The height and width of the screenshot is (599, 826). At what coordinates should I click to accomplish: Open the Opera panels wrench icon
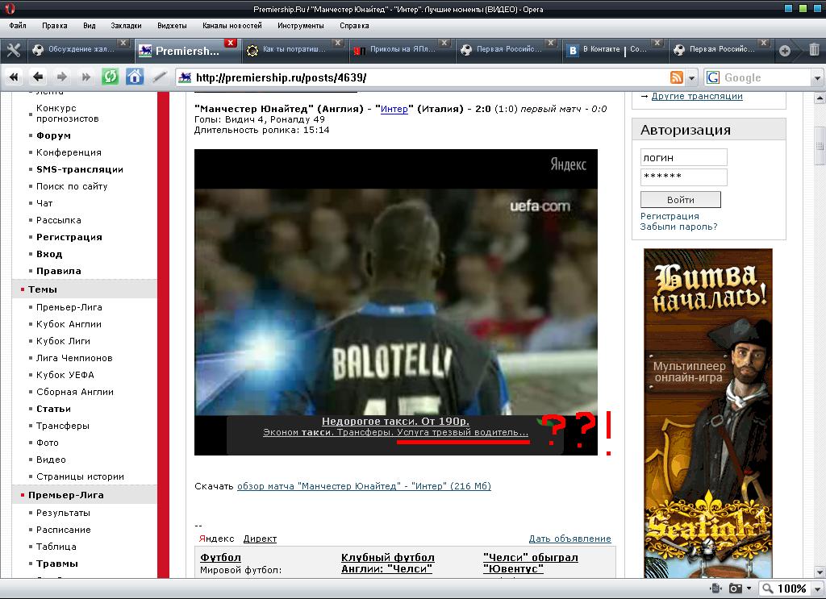[x=14, y=50]
